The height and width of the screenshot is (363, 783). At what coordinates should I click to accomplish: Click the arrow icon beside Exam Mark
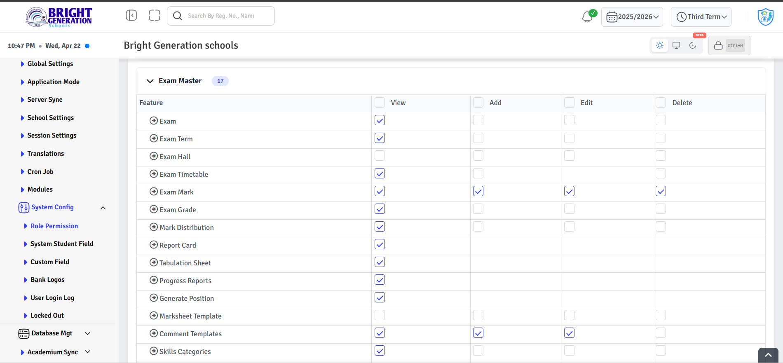[154, 191]
